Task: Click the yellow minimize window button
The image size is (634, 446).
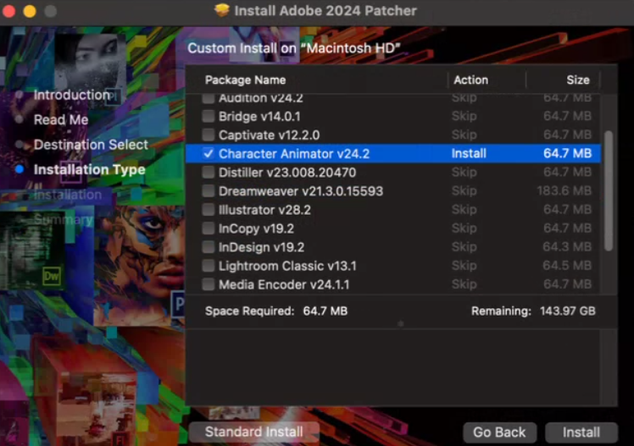Action: point(30,12)
